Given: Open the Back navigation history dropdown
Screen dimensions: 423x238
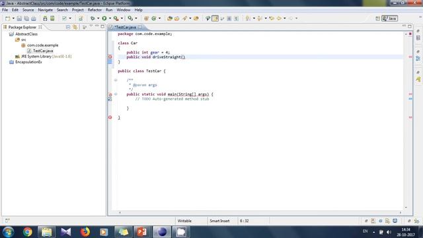Looking at the screenshot, I should click(285, 19).
